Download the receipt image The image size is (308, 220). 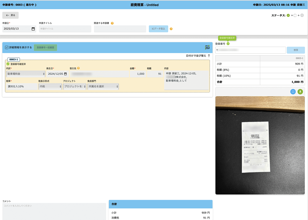(x=300, y=91)
